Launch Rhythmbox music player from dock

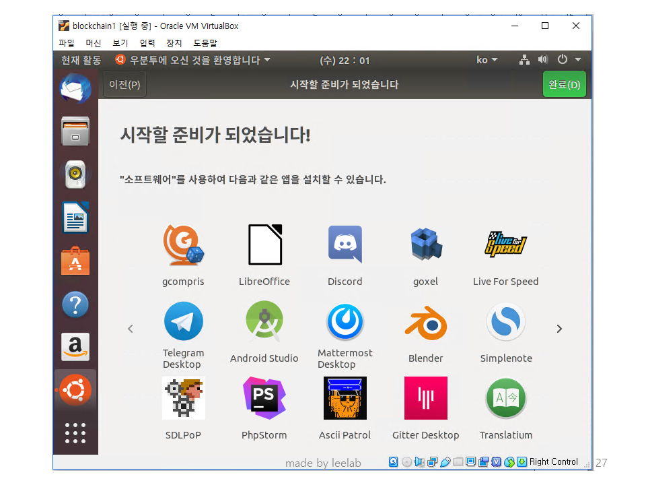pos(75,174)
